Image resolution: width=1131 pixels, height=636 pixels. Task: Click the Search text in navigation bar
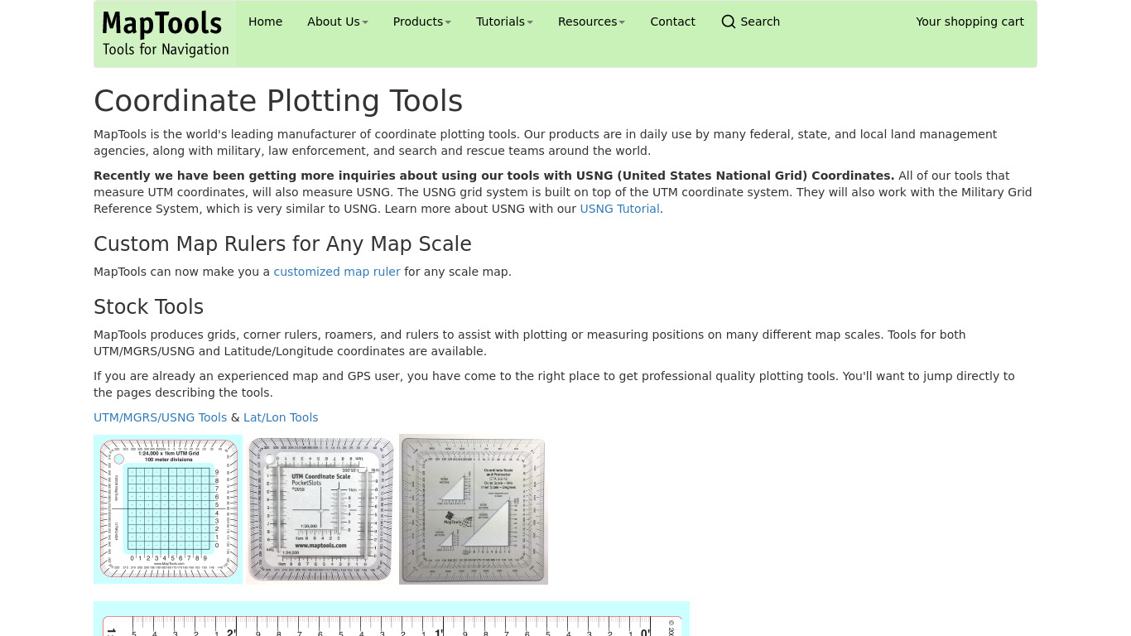point(760,22)
